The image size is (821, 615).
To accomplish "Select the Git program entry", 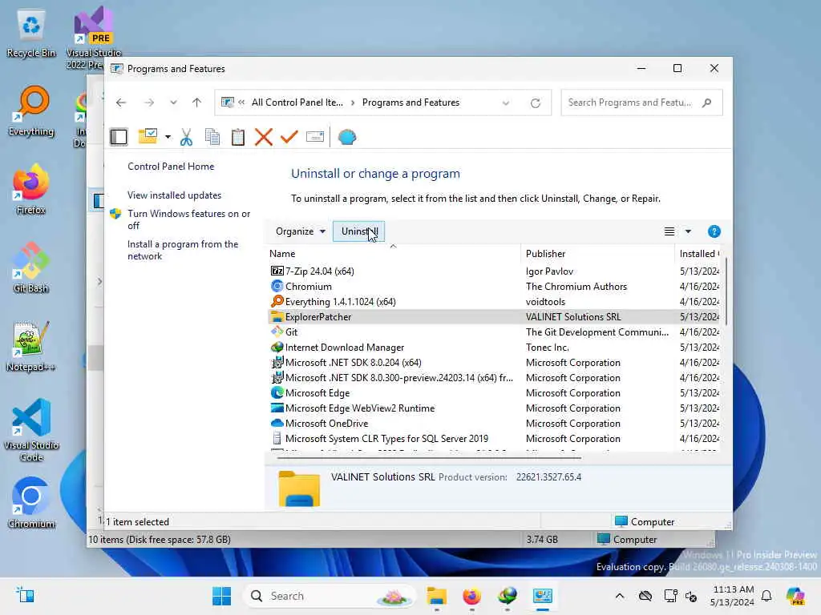I will (494, 332).
